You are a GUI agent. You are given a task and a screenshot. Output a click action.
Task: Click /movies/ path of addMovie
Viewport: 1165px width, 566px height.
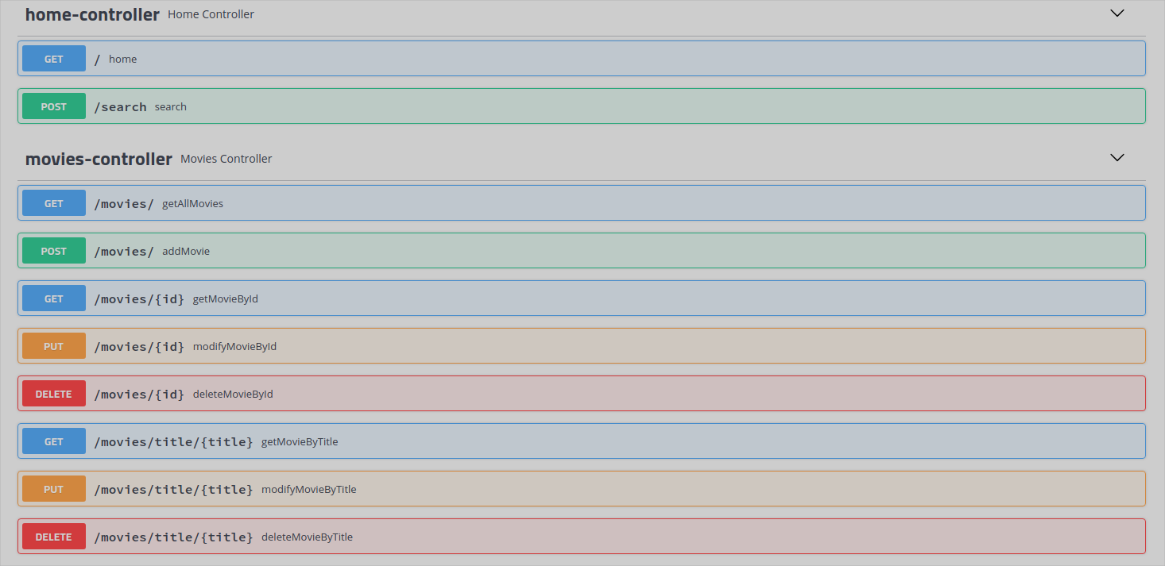tap(124, 252)
